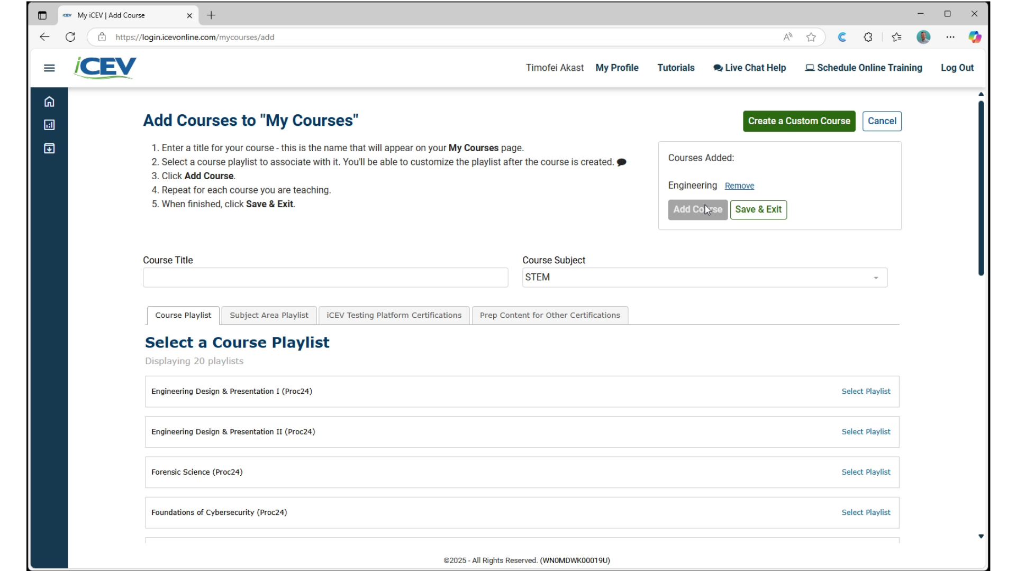Open a new browser tab
The width and height of the screenshot is (1016, 571).
coord(211,15)
